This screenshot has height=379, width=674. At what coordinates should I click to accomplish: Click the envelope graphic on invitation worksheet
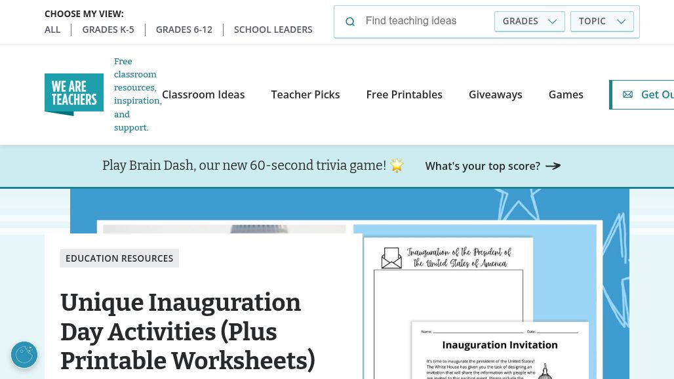pyautogui.click(x=391, y=258)
